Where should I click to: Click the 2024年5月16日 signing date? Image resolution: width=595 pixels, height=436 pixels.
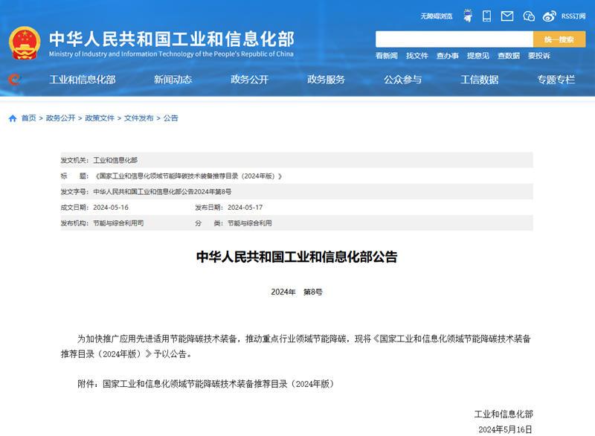[x=505, y=429]
